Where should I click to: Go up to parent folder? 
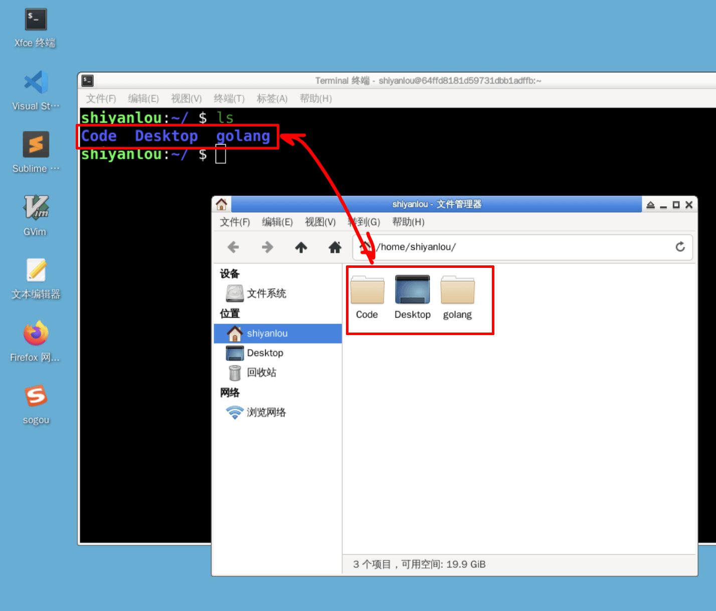click(x=301, y=247)
